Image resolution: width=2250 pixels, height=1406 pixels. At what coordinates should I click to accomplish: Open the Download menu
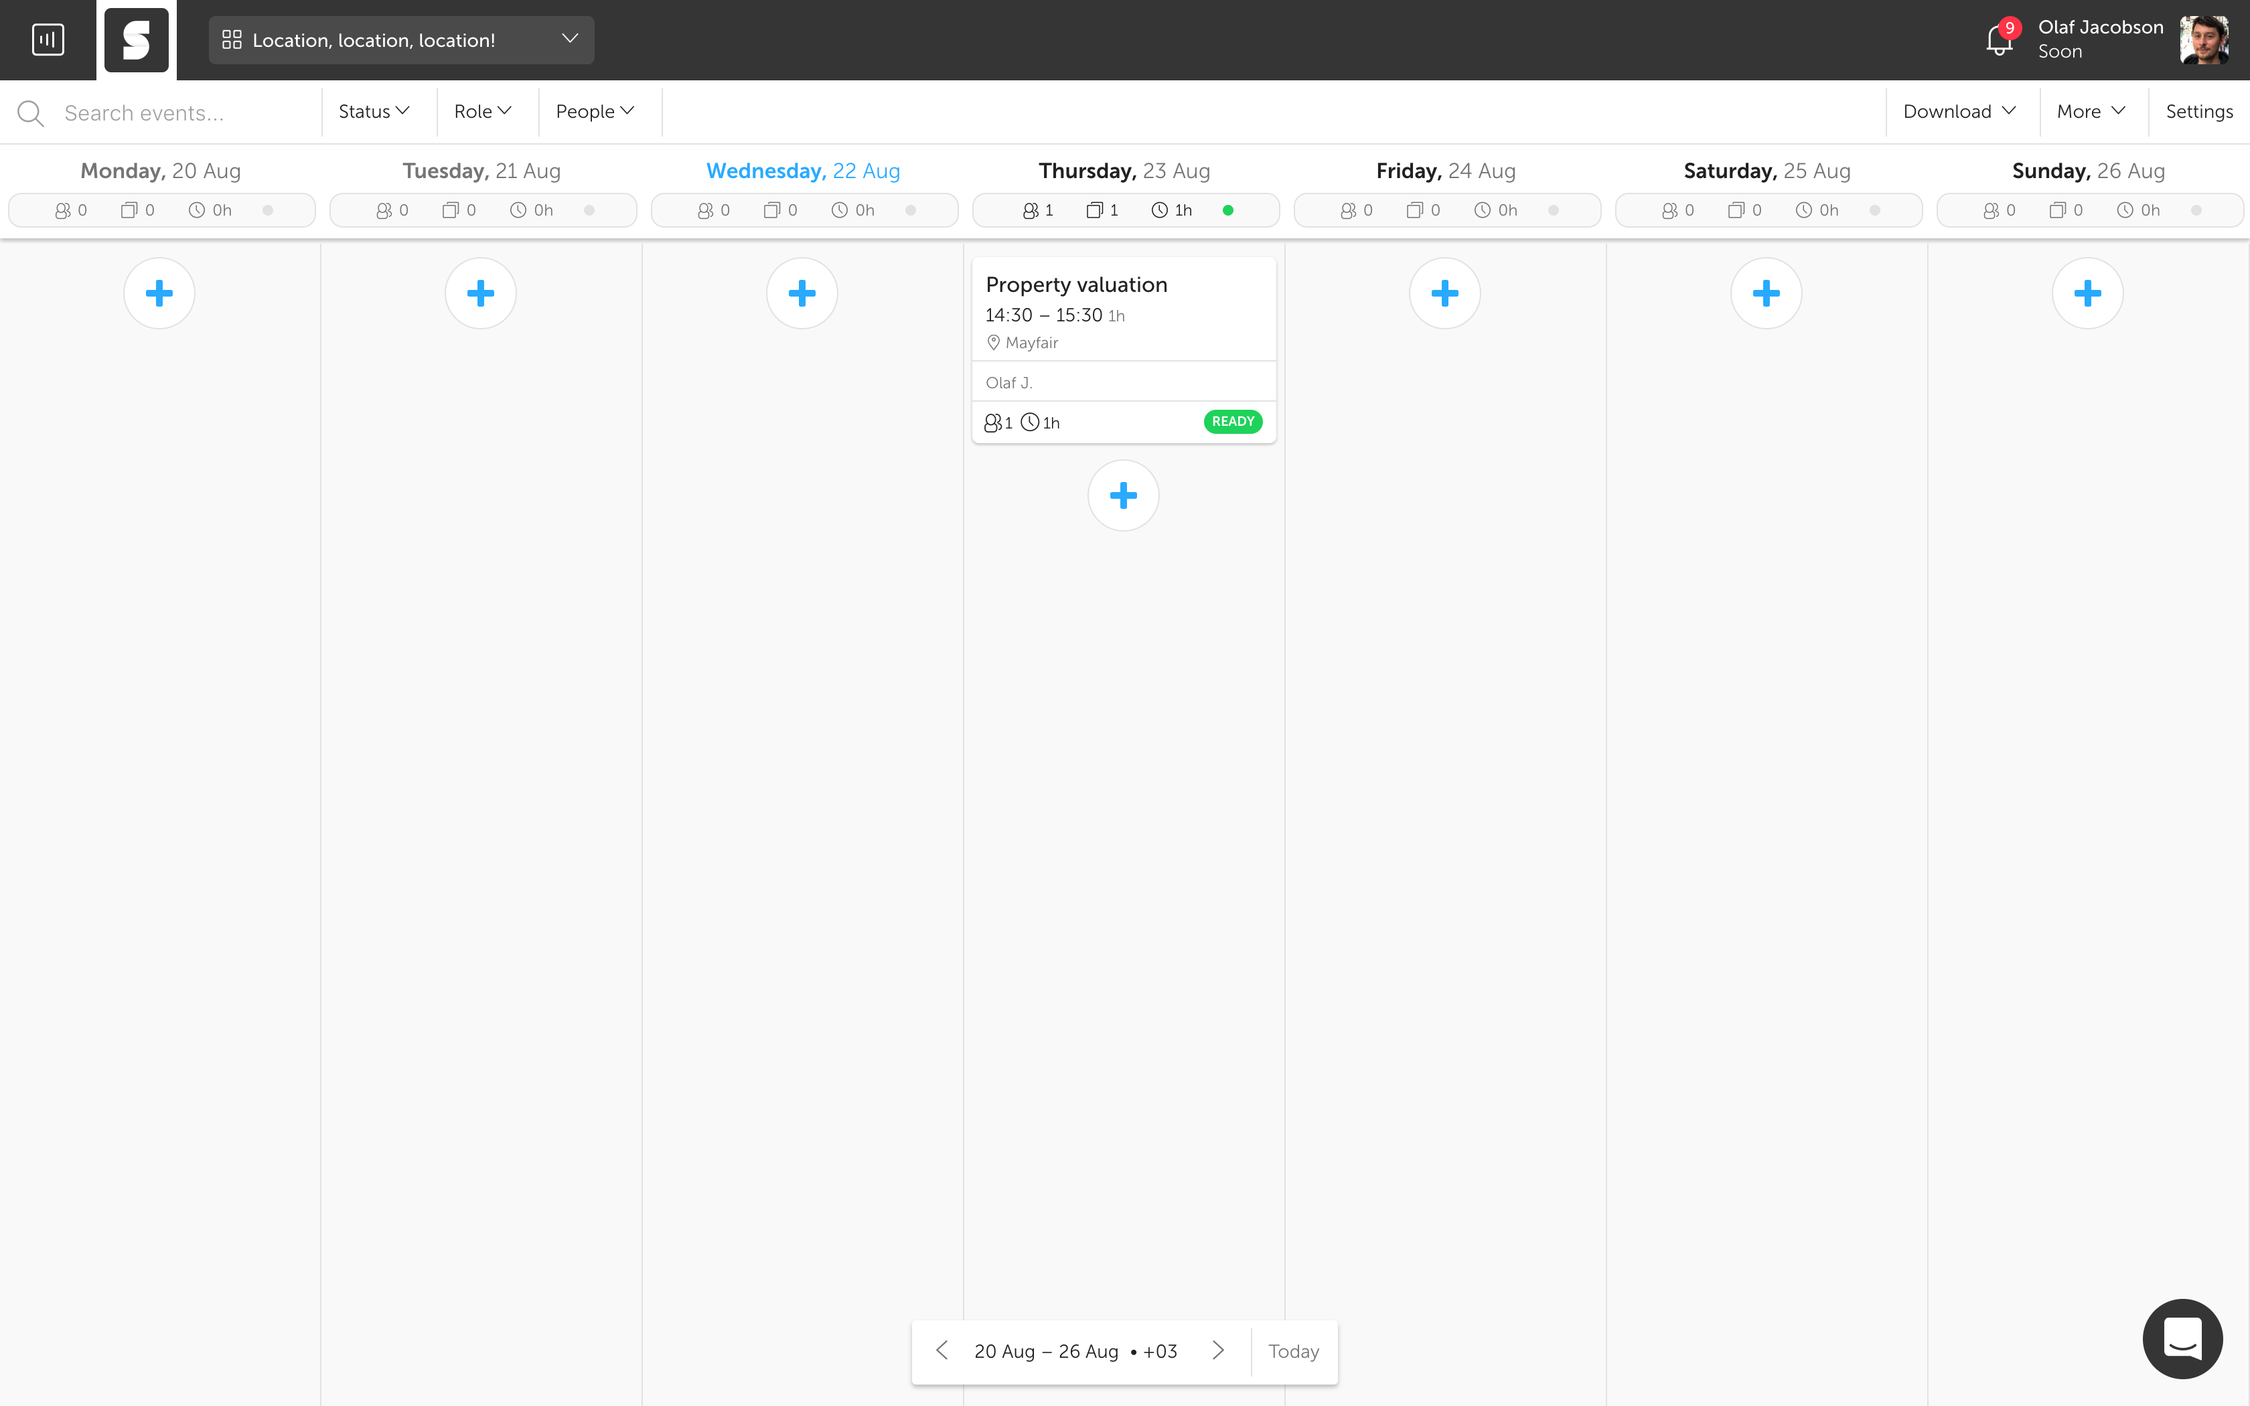point(1959,112)
